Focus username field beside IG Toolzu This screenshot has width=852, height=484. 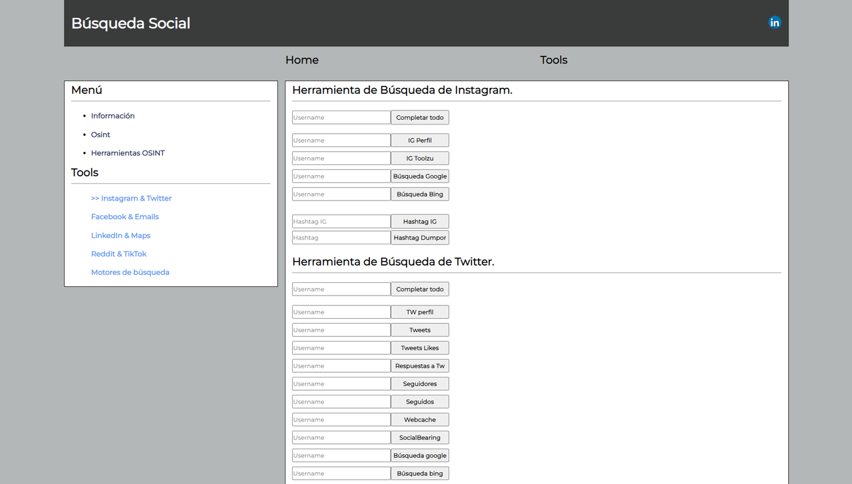341,158
